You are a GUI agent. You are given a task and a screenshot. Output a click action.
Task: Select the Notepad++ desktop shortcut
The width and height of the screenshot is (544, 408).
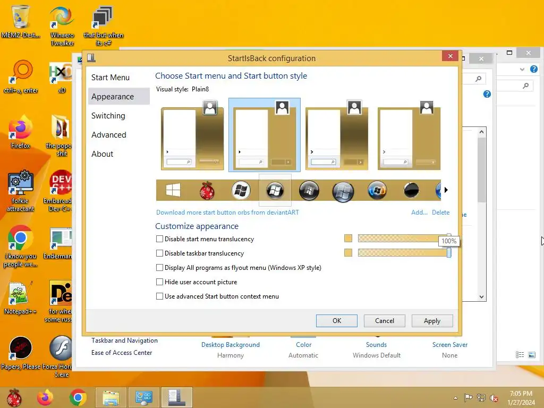pyautogui.click(x=20, y=297)
